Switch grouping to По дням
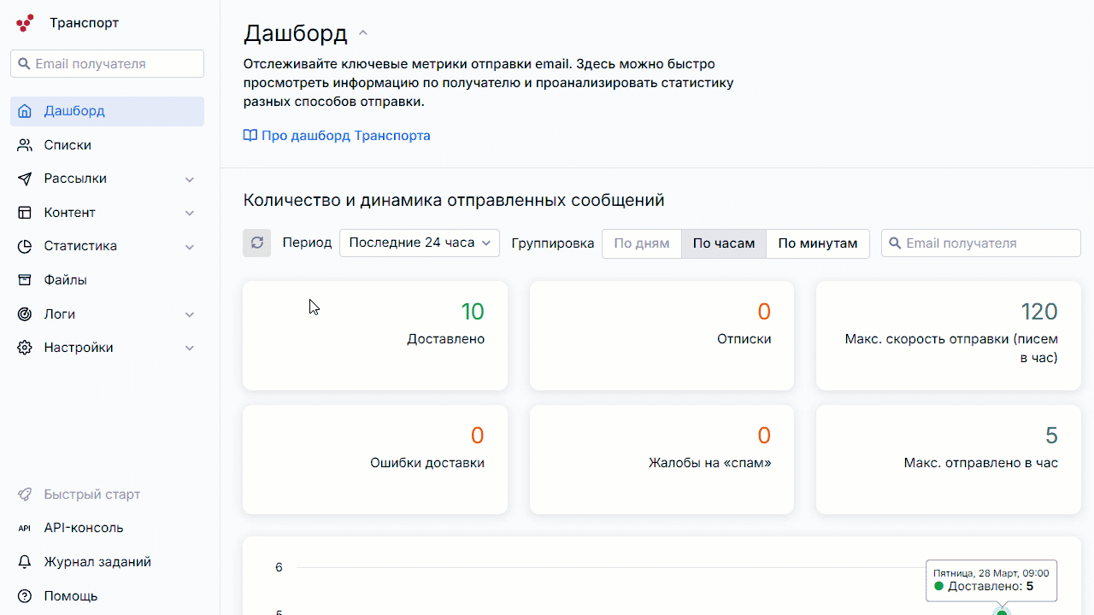Viewport: 1094px width, 615px height. point(641,243)
